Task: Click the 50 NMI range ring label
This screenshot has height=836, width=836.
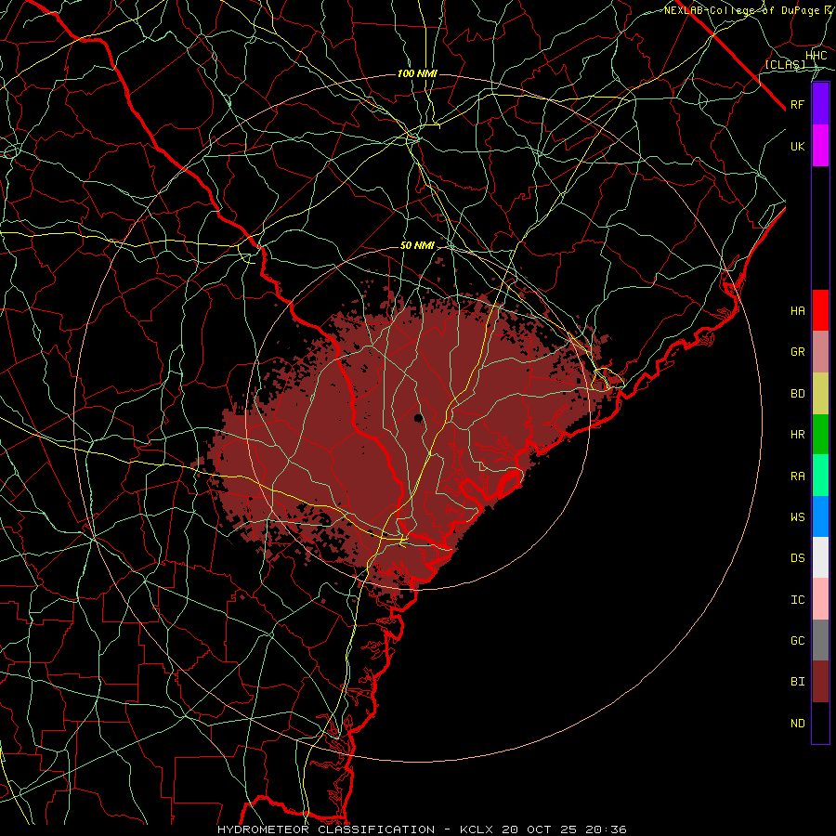Action: (x=417, y=246)
